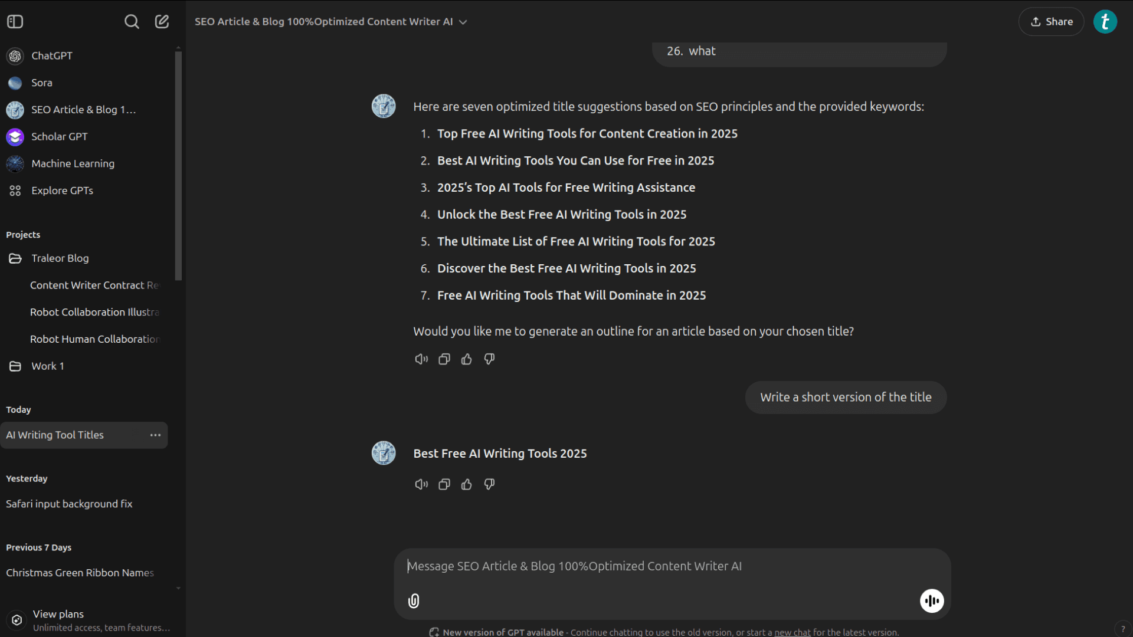Open options menu for 'AI Writing Tool Titles'
The image size is (1133, 637).
tap(155, 435)
